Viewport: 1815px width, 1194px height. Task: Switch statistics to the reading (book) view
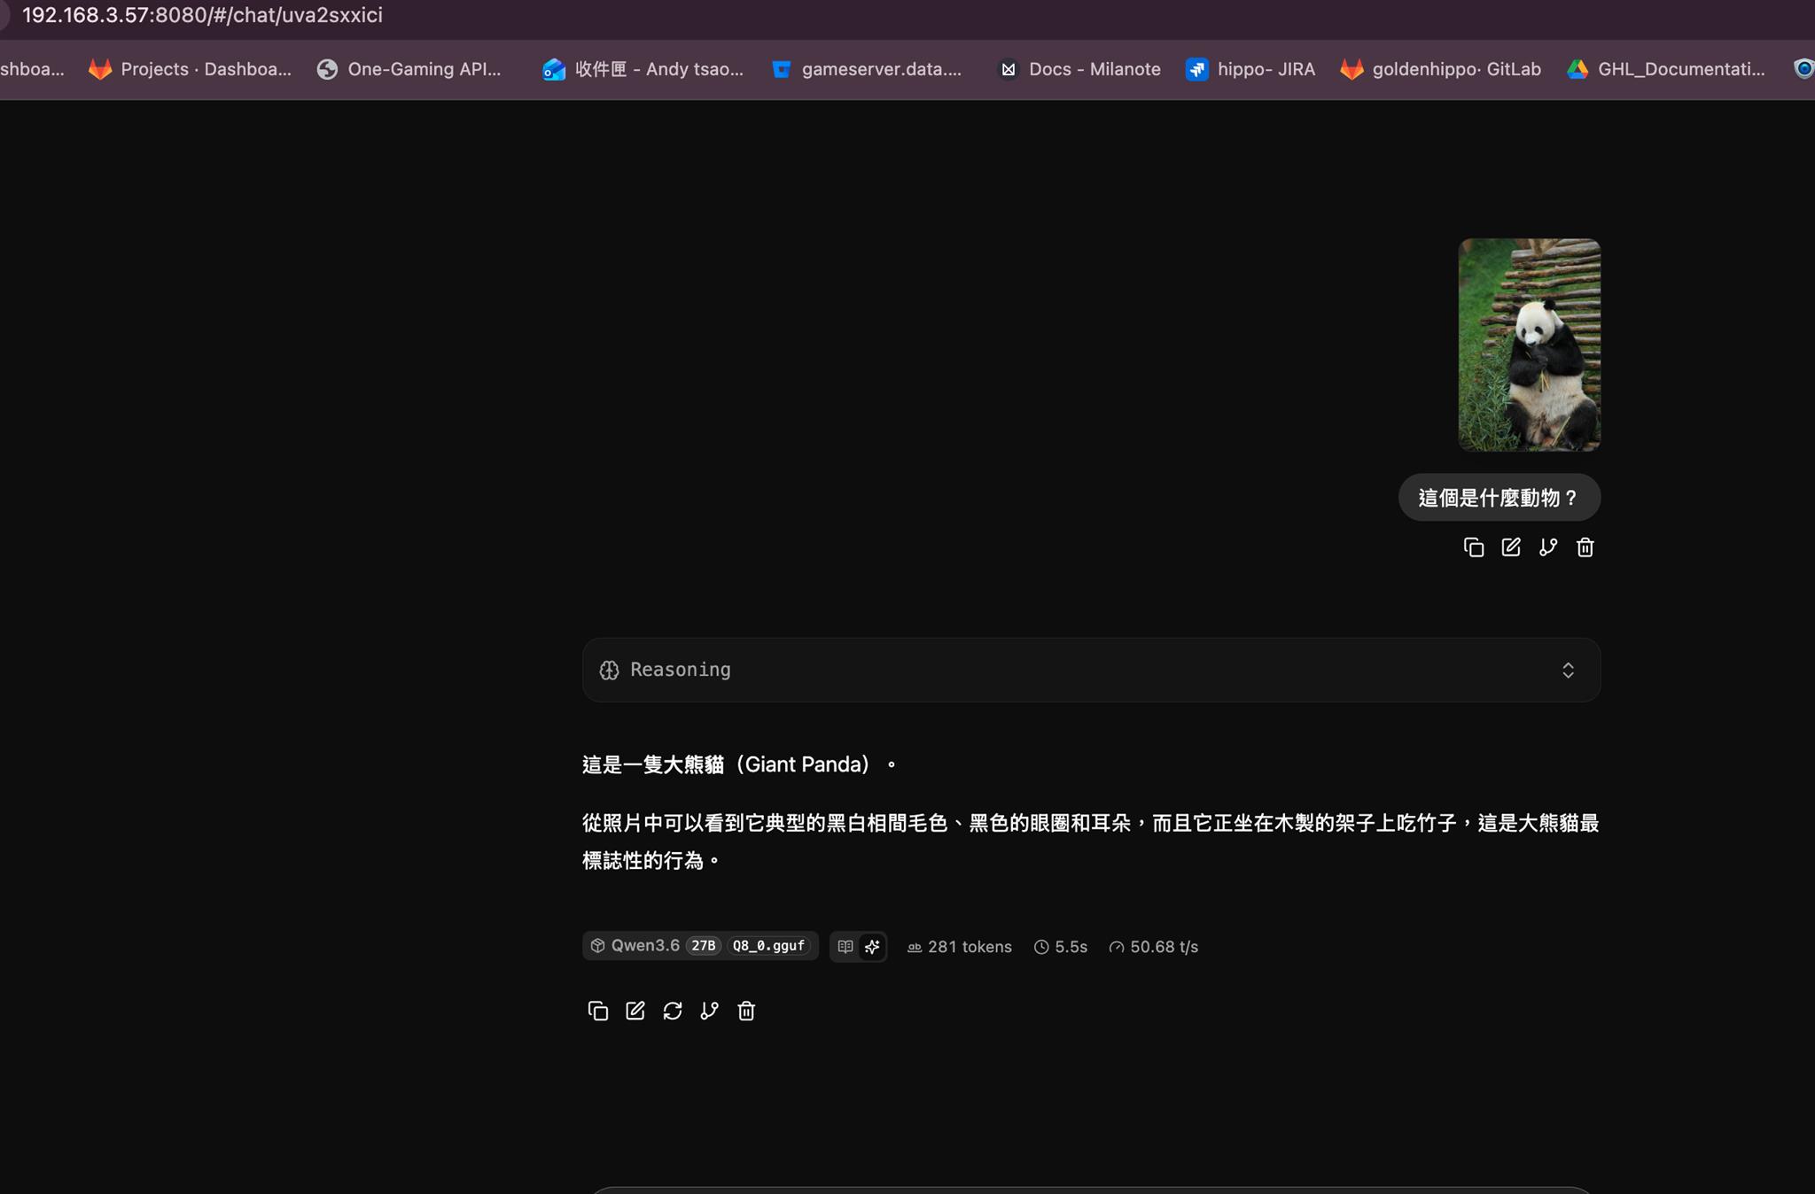pyautogui.click(x=845, y=947)
